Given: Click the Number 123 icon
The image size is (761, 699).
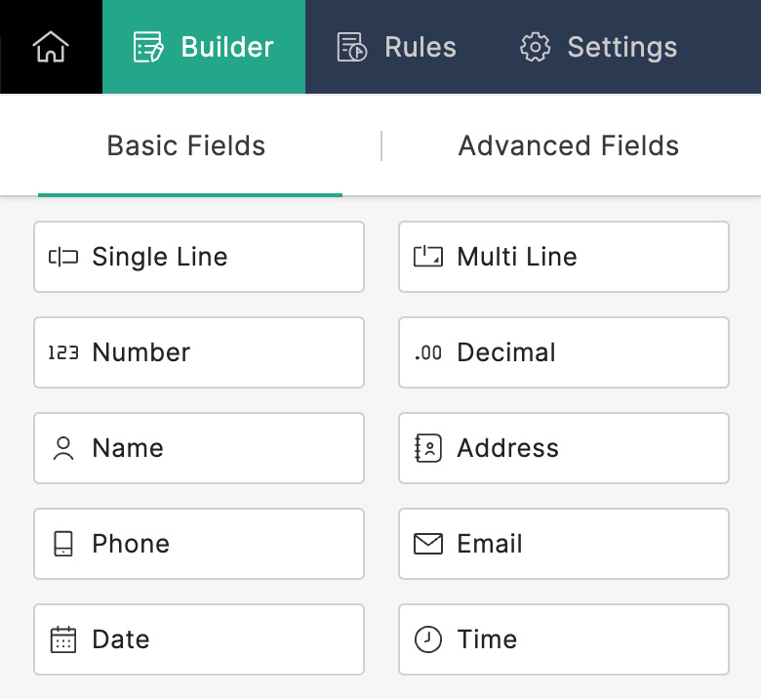Looking at the screenshot, I should click(63, 352).
